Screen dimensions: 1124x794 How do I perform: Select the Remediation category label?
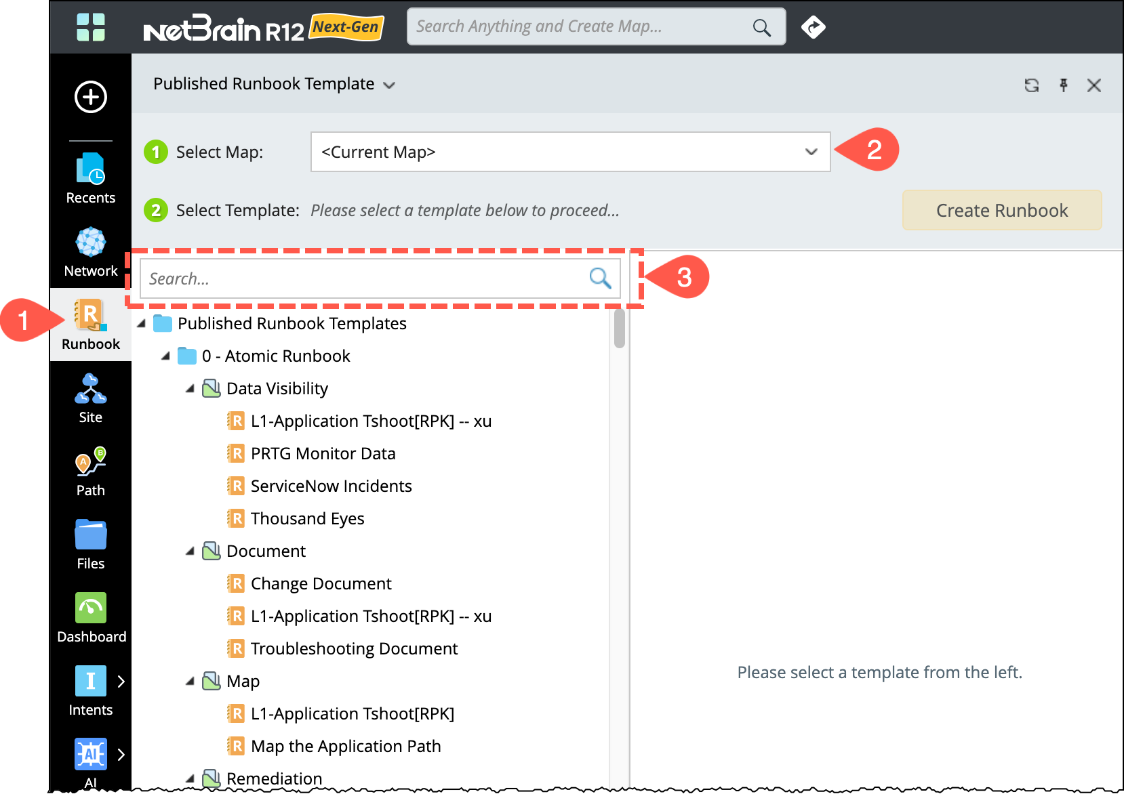pos(274,778)
